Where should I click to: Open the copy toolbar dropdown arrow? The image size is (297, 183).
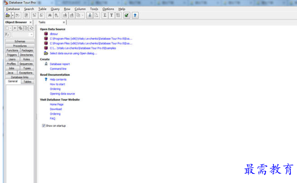pos(82,15)
